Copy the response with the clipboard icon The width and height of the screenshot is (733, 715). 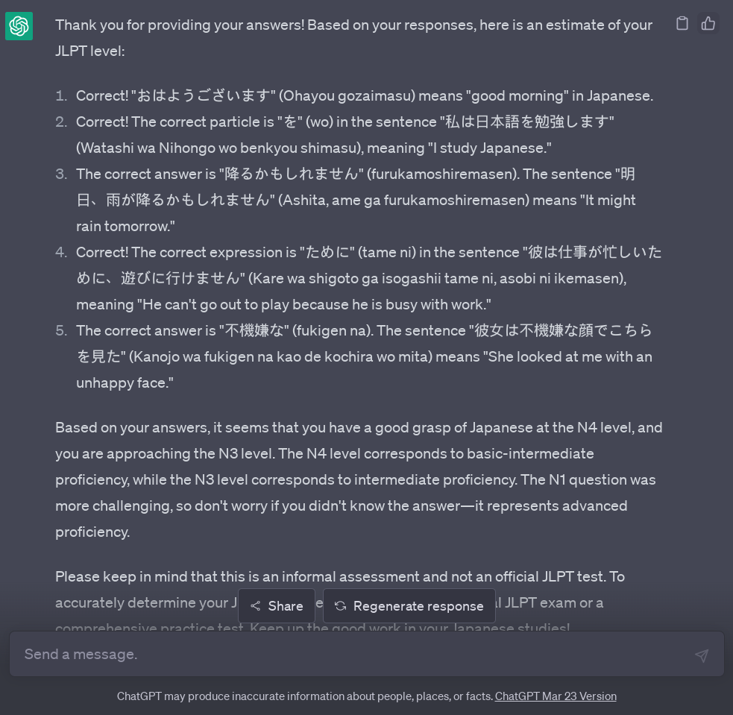click(x=682, y=24)
